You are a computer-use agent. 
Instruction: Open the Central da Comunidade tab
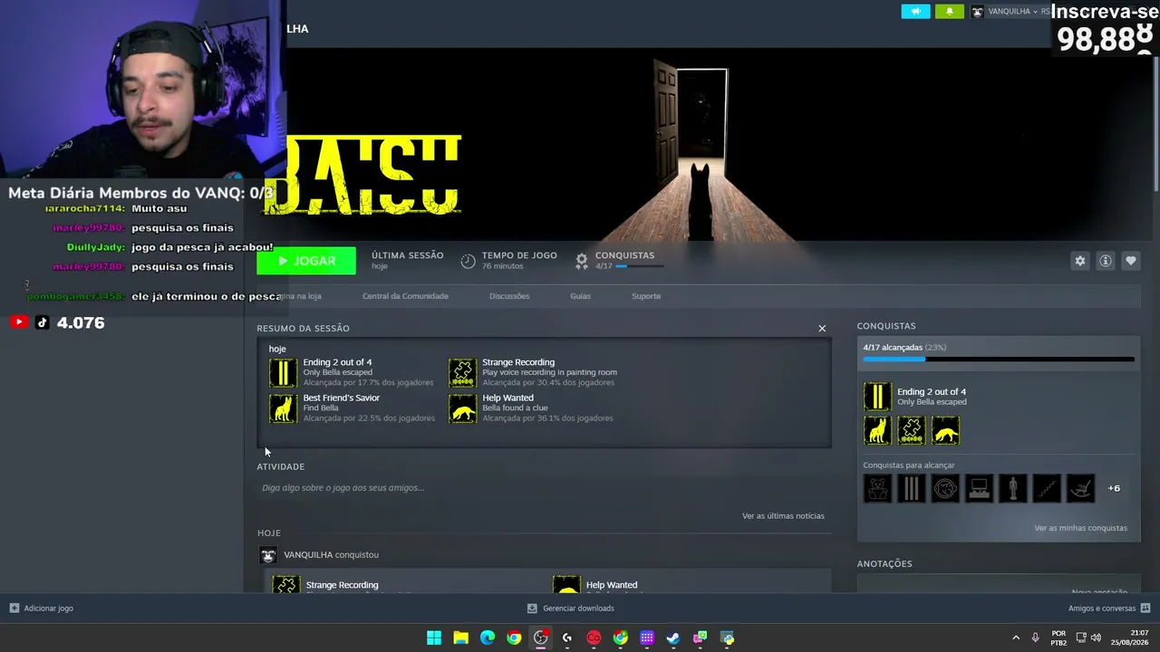[405, 296]
